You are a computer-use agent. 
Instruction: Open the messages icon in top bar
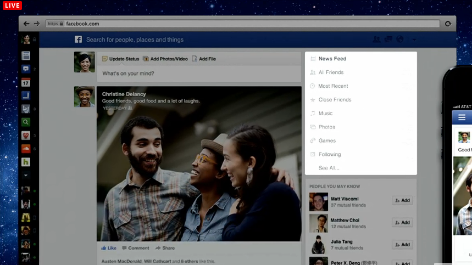tap(388, 40)
